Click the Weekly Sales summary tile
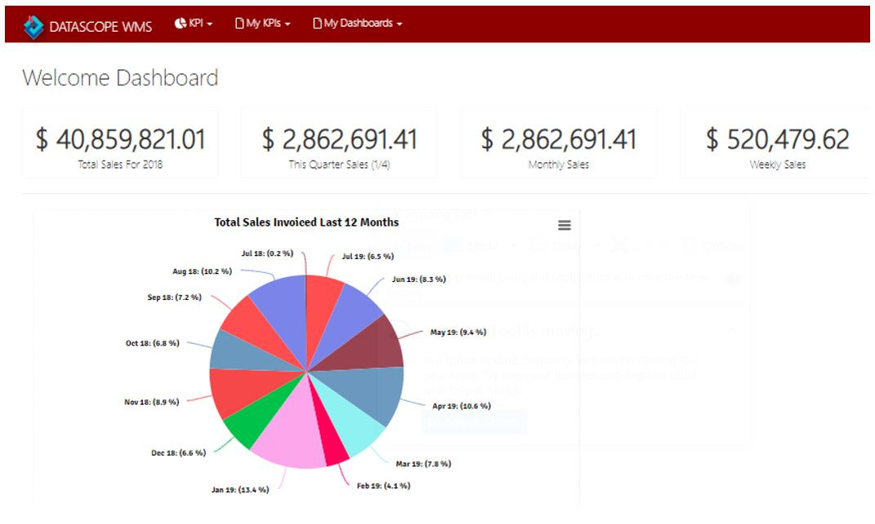The height and width of the screenshot is (524, 875). (x=774, y=143)
